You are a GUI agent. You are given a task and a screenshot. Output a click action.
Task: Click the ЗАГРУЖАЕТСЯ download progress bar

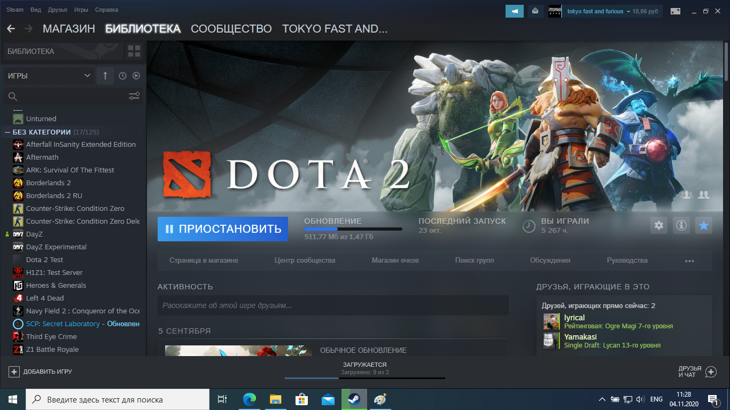[364, 378]
